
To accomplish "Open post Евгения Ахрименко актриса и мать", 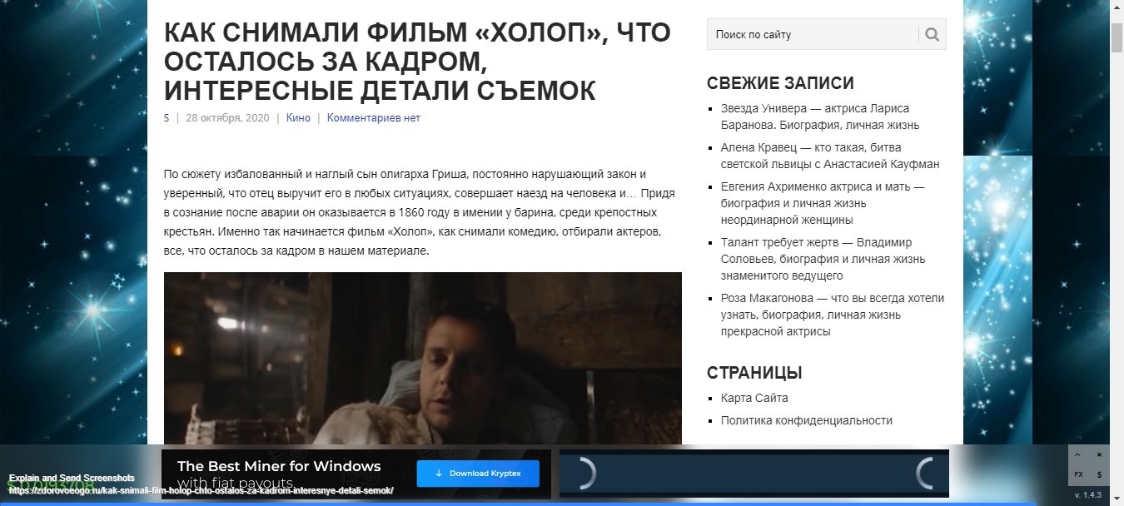I will pyautogui.click(x=823, y=203).
